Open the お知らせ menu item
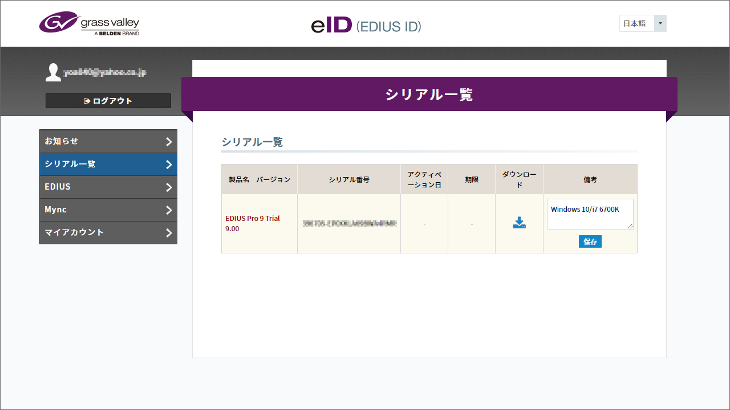Screen dimensions: 730x410 pos(108,141)
